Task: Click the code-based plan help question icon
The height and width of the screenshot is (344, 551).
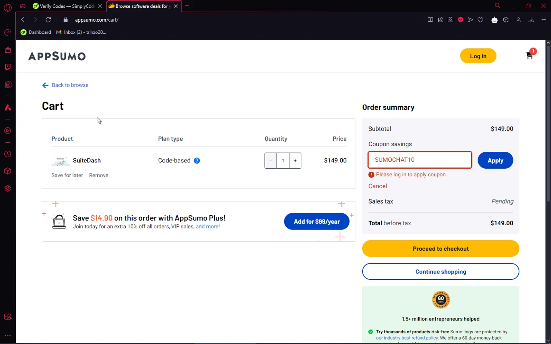Action: coord(197,161)
